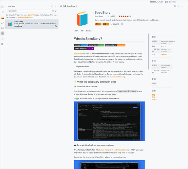
Task: Click the SpecStory search input field
Action: pos(30,11)
